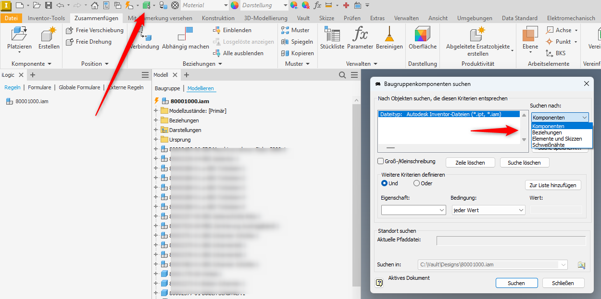Click the New file icon in quick access toolbar
Screen dimensions: 601x299
point(19,5)
